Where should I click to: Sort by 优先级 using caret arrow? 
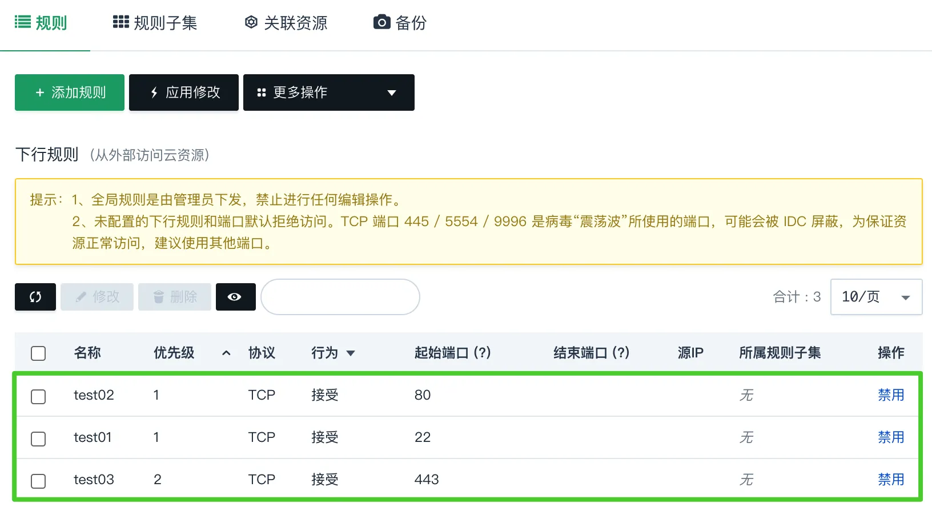(226, 353)
